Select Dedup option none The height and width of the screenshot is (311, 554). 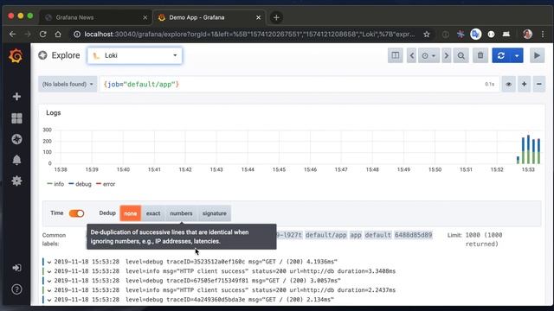pos(131,213)
